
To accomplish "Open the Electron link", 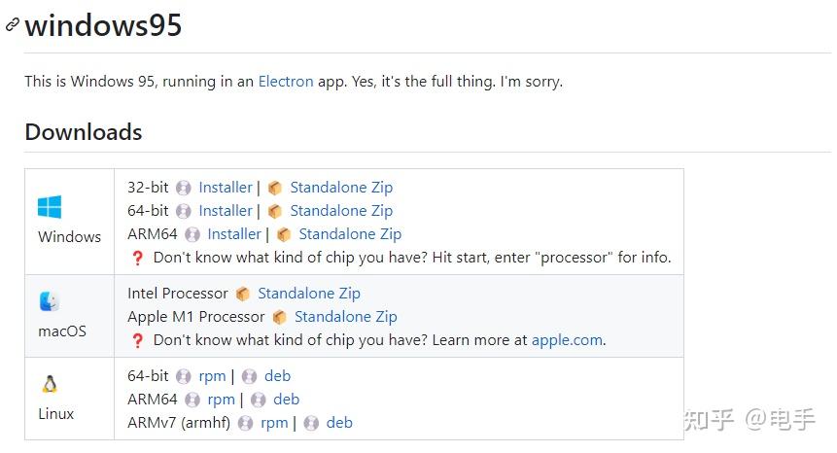I will pyautogui.click(x=286, y=82).
